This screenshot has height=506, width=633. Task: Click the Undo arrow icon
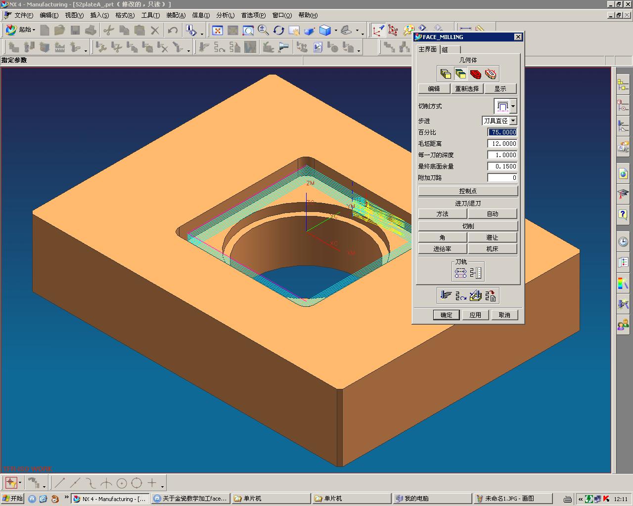(173, 31)
